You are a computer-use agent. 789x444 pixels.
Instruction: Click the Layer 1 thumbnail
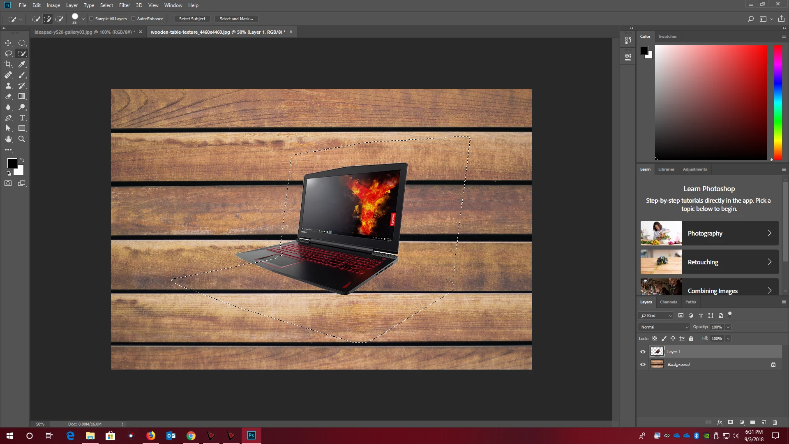(657, 351)
